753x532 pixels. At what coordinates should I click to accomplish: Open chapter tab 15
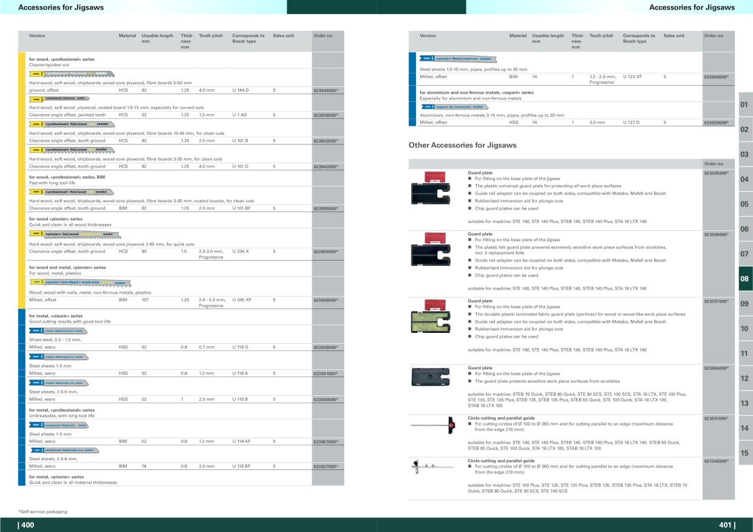click(744, 453)
